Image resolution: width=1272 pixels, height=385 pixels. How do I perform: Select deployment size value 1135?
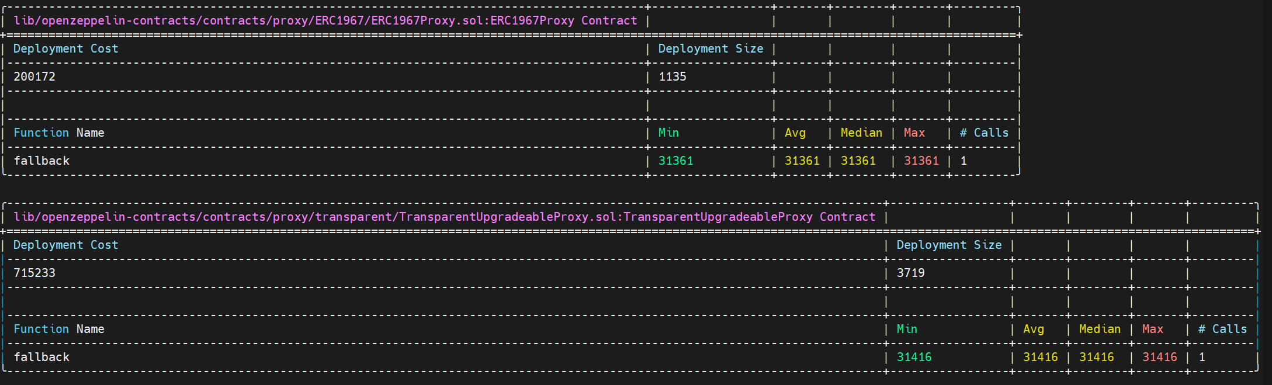pos(673,77)
